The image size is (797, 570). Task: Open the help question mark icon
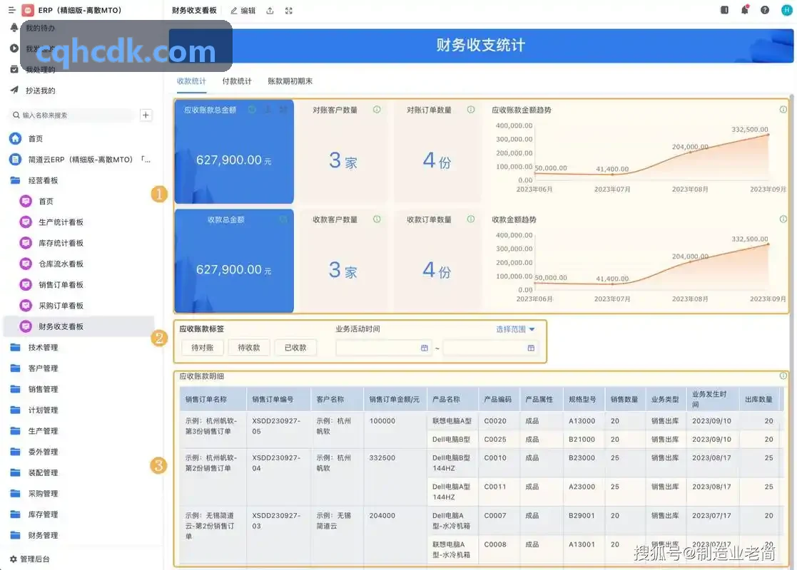pyautogui.click(x=764, y=10)
